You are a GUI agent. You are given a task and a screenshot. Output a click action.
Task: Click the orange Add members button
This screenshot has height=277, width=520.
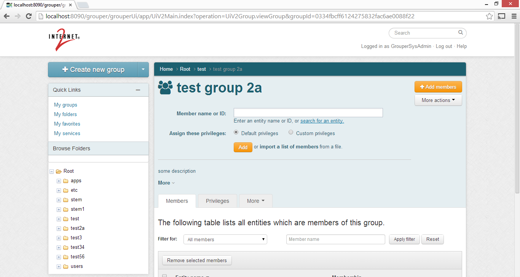point(438,87)
